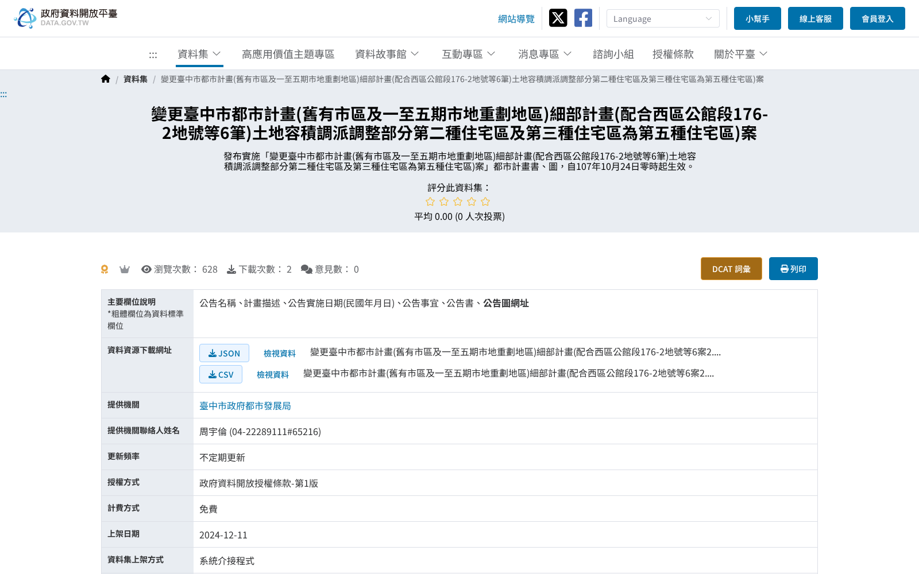Screen dimensions: 919x574
Task: Expand the 資料集 menu
Action: point(199,54)
